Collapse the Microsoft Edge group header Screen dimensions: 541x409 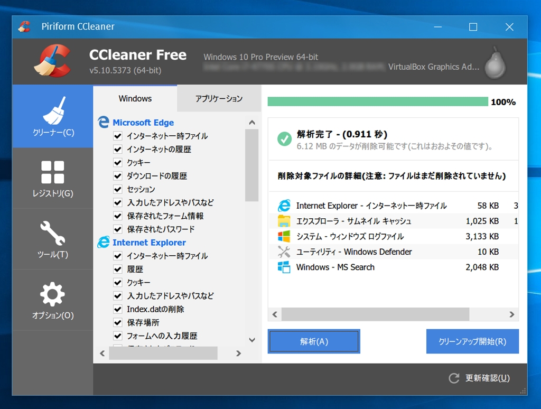143,123
